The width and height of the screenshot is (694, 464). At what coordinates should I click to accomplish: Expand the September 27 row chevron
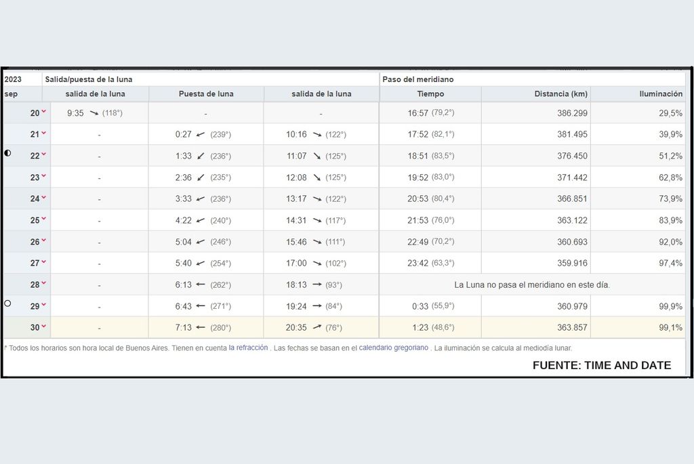[x=44, y=262]
